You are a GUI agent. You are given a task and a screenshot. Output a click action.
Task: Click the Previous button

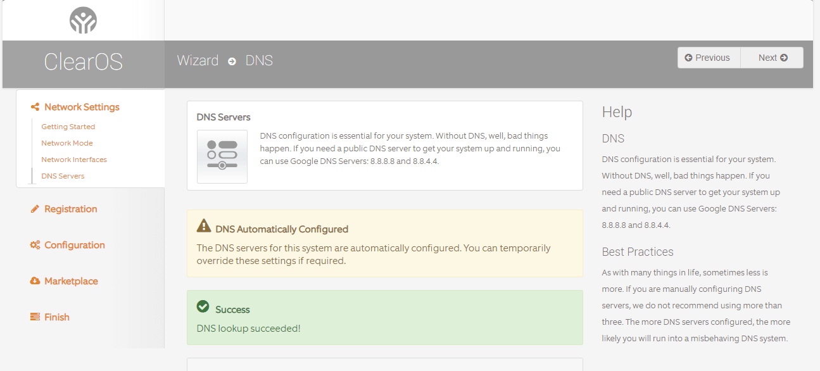[709, 57]
